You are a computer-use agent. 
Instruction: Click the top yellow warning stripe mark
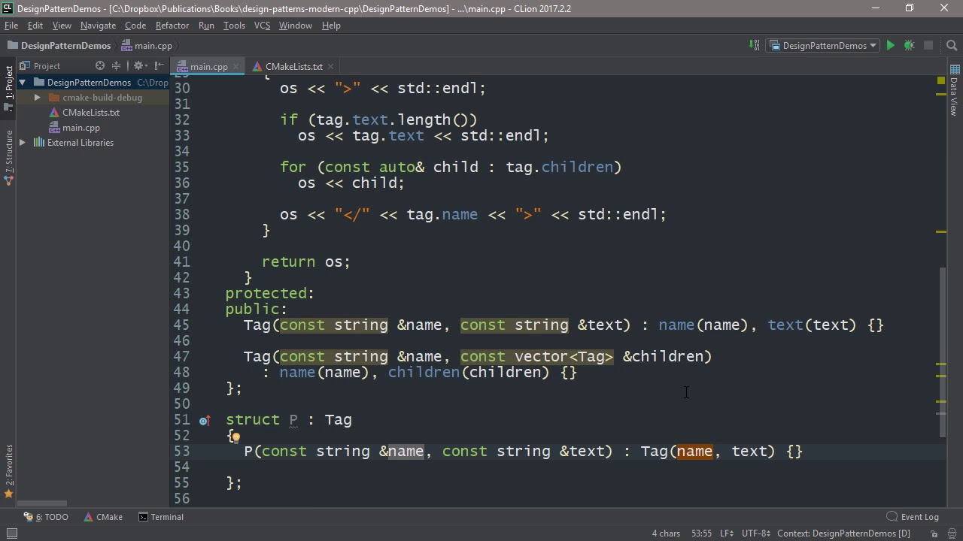click(x=940, y=94)
